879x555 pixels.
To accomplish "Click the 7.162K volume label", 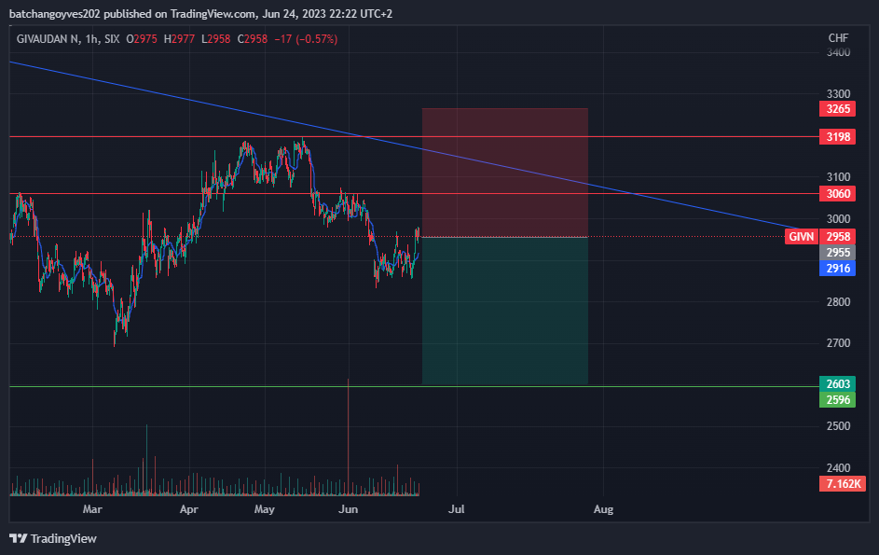I will coord(843,484).
